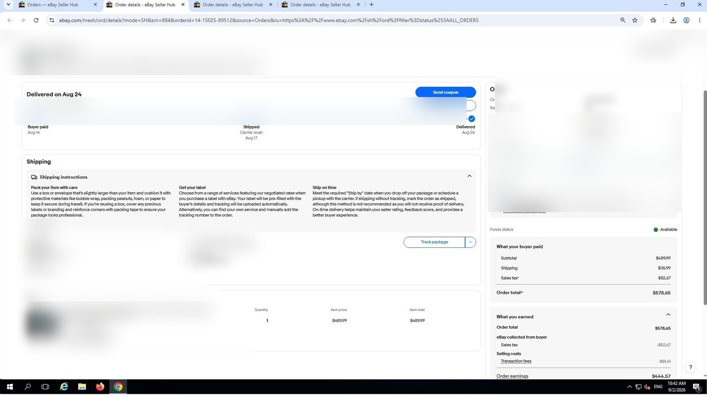
Task: Open Chrome profile icon
Action: (x=686, y=20)
